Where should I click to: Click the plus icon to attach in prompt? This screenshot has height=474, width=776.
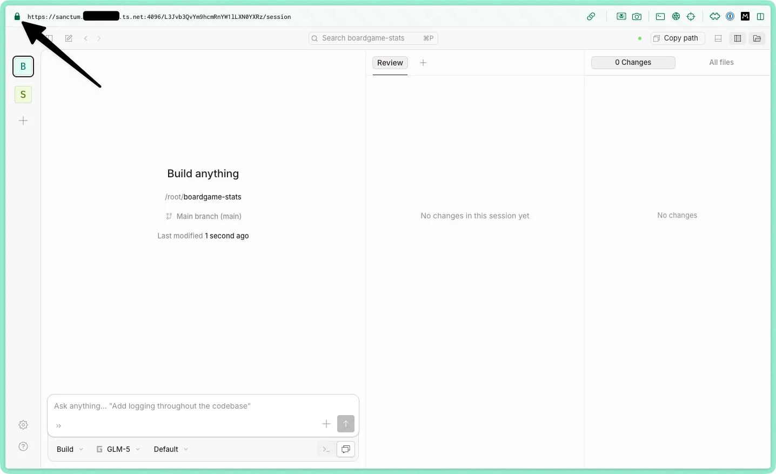click(x=326, y=424)
